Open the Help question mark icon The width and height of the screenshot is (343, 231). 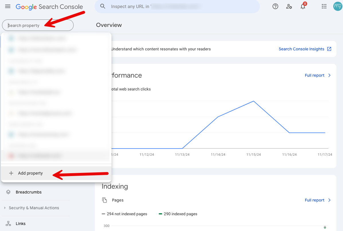click(275, 6)
